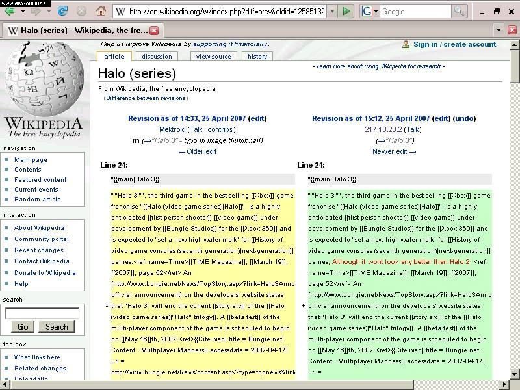Click the browser Back arrow button
The width and height of the screenshot is (520, 390).
click(10, 11)
